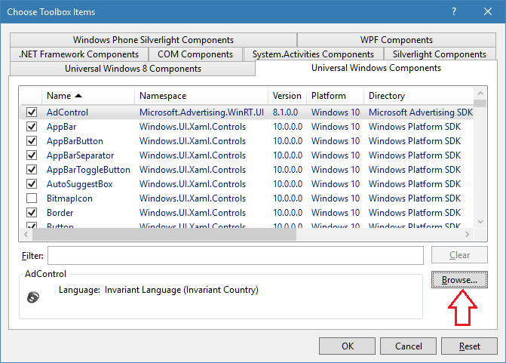Cancel the Choose Toolbox Items dialog
Viewport: 506px width, 363px height.
(408, 346)
